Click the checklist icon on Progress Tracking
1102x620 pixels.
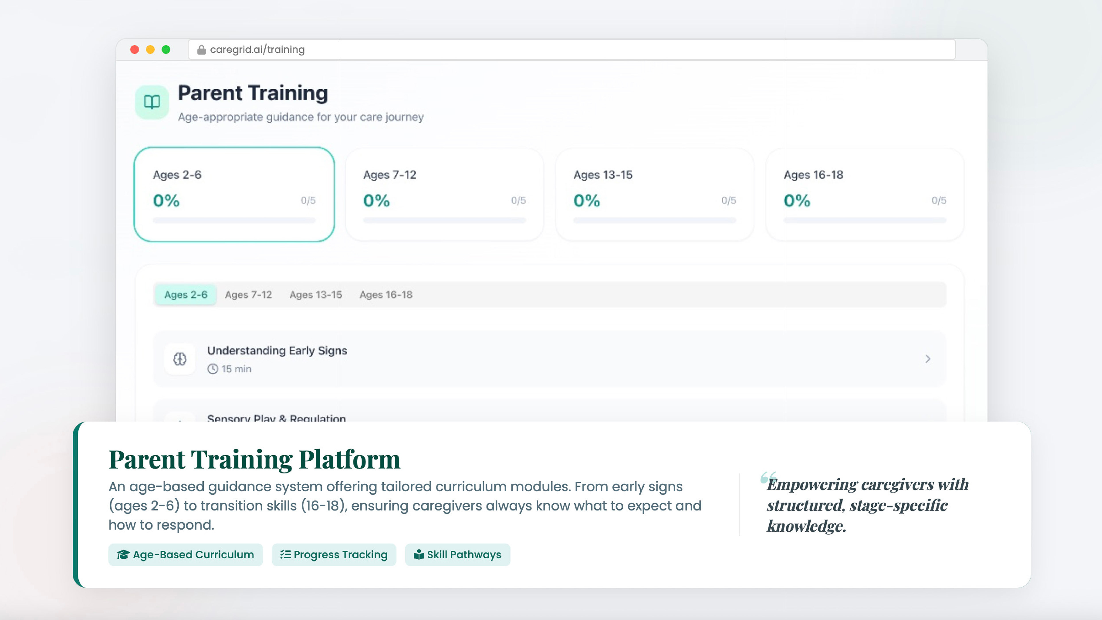click(285, 555)
